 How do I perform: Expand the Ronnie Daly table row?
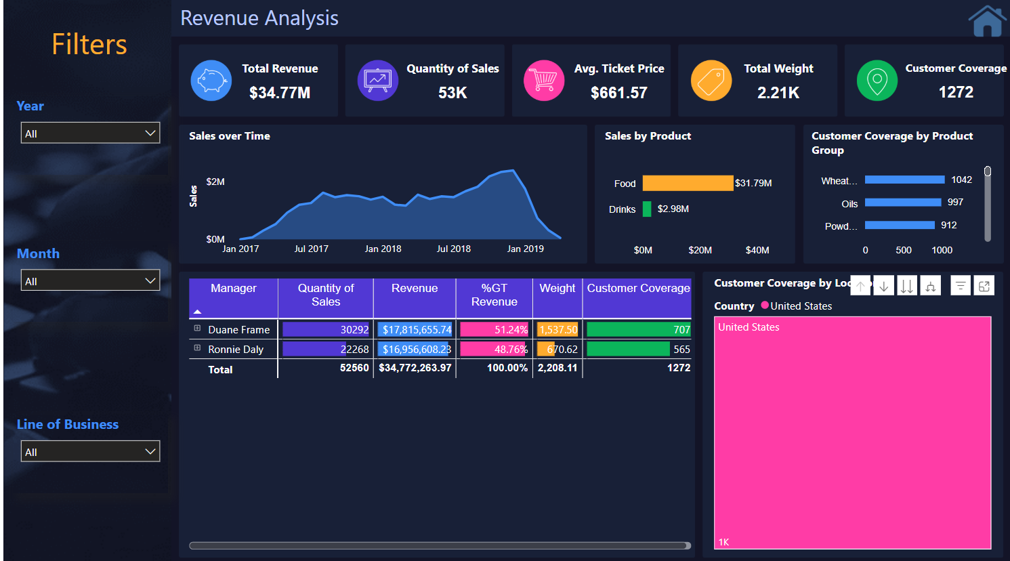[x=196, y=349]
